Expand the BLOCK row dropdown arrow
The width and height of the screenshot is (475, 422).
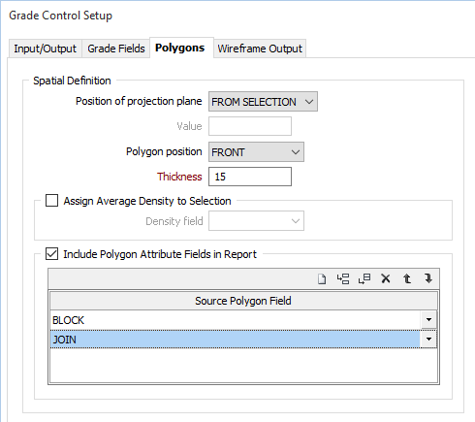tap(428, 320)
